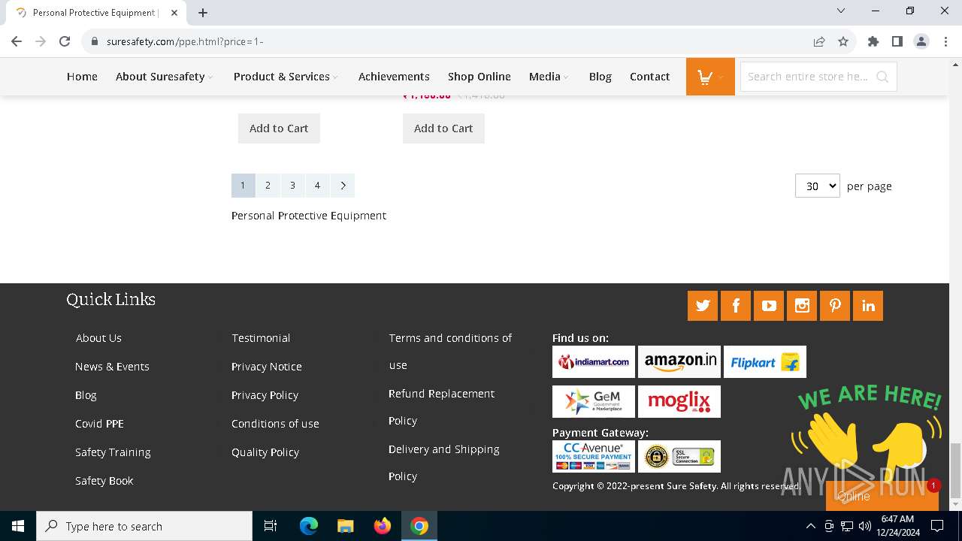This screenshot has width=962, height=541.
Task: Open the Online chat widget
Action: [882, 496]
